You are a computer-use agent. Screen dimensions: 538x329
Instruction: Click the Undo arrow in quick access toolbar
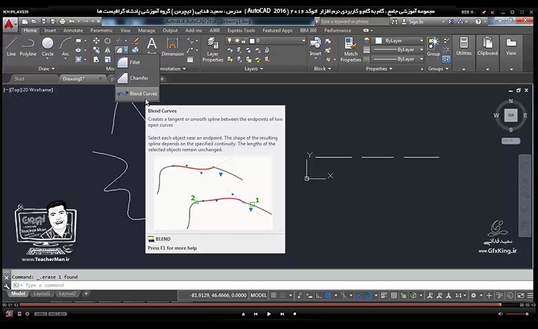[x=72, y=22]
